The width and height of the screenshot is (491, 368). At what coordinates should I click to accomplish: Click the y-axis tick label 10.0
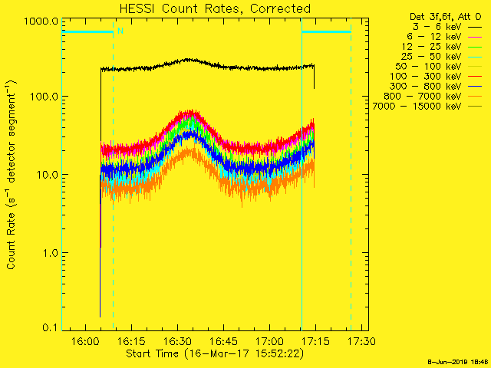point(47,175)
